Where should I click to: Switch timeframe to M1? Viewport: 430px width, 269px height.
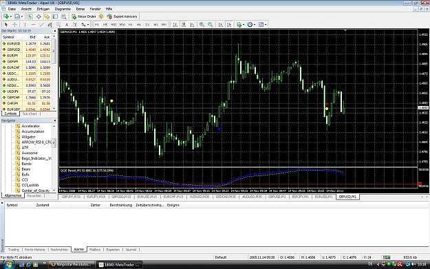coord(97,25)
